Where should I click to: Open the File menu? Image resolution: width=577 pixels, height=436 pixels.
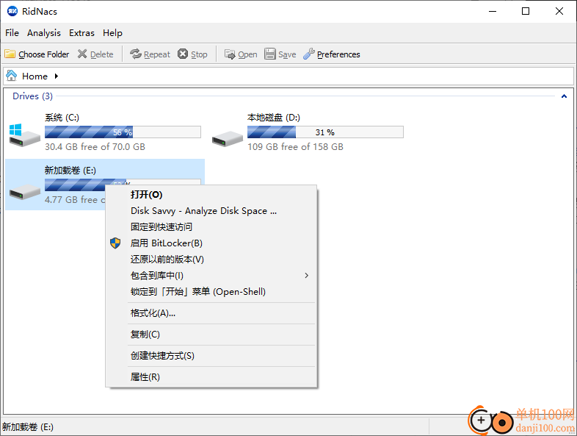[12, 33]
